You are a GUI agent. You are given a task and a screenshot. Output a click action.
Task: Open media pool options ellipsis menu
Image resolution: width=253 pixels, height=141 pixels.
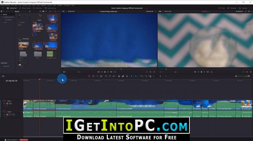(59, 11)
